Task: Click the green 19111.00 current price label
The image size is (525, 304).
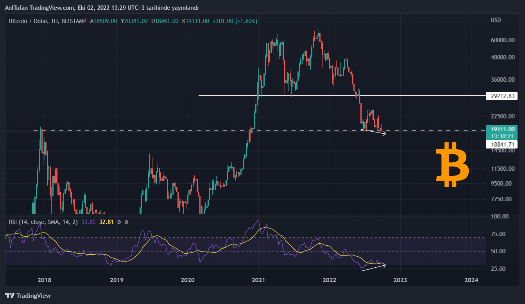Action: point(501,129)
